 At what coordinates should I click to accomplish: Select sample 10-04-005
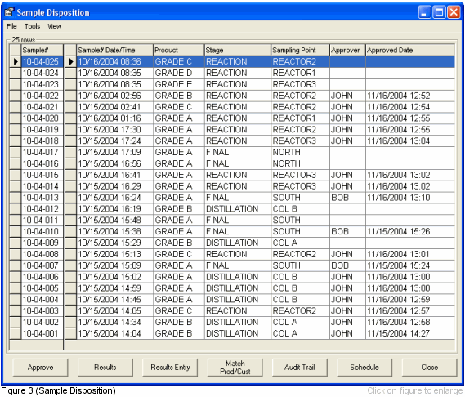(42, 288)
